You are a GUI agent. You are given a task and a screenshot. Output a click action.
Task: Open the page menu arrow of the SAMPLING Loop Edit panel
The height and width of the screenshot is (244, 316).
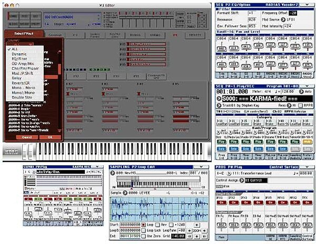201,167
